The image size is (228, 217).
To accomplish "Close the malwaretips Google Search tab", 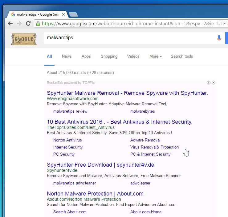I will pos(63,14).
